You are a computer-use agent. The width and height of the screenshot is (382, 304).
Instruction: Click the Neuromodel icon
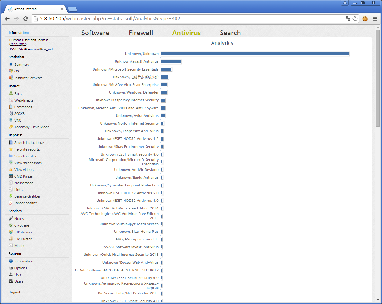click(11, 183)
